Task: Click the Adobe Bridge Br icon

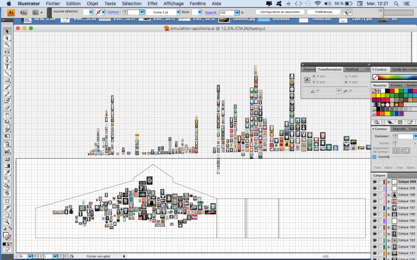Action: (24, 12)
